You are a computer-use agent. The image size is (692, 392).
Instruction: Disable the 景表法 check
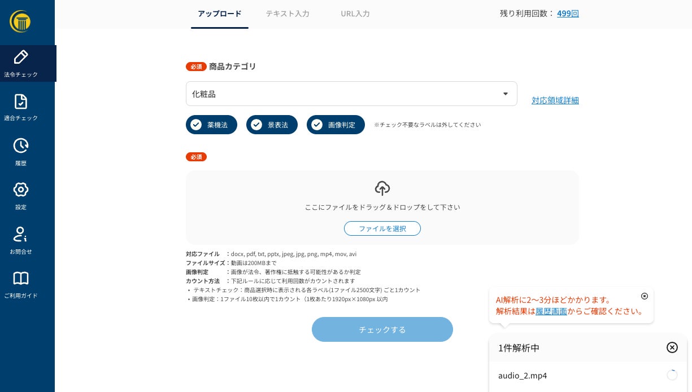coord(272,125)
